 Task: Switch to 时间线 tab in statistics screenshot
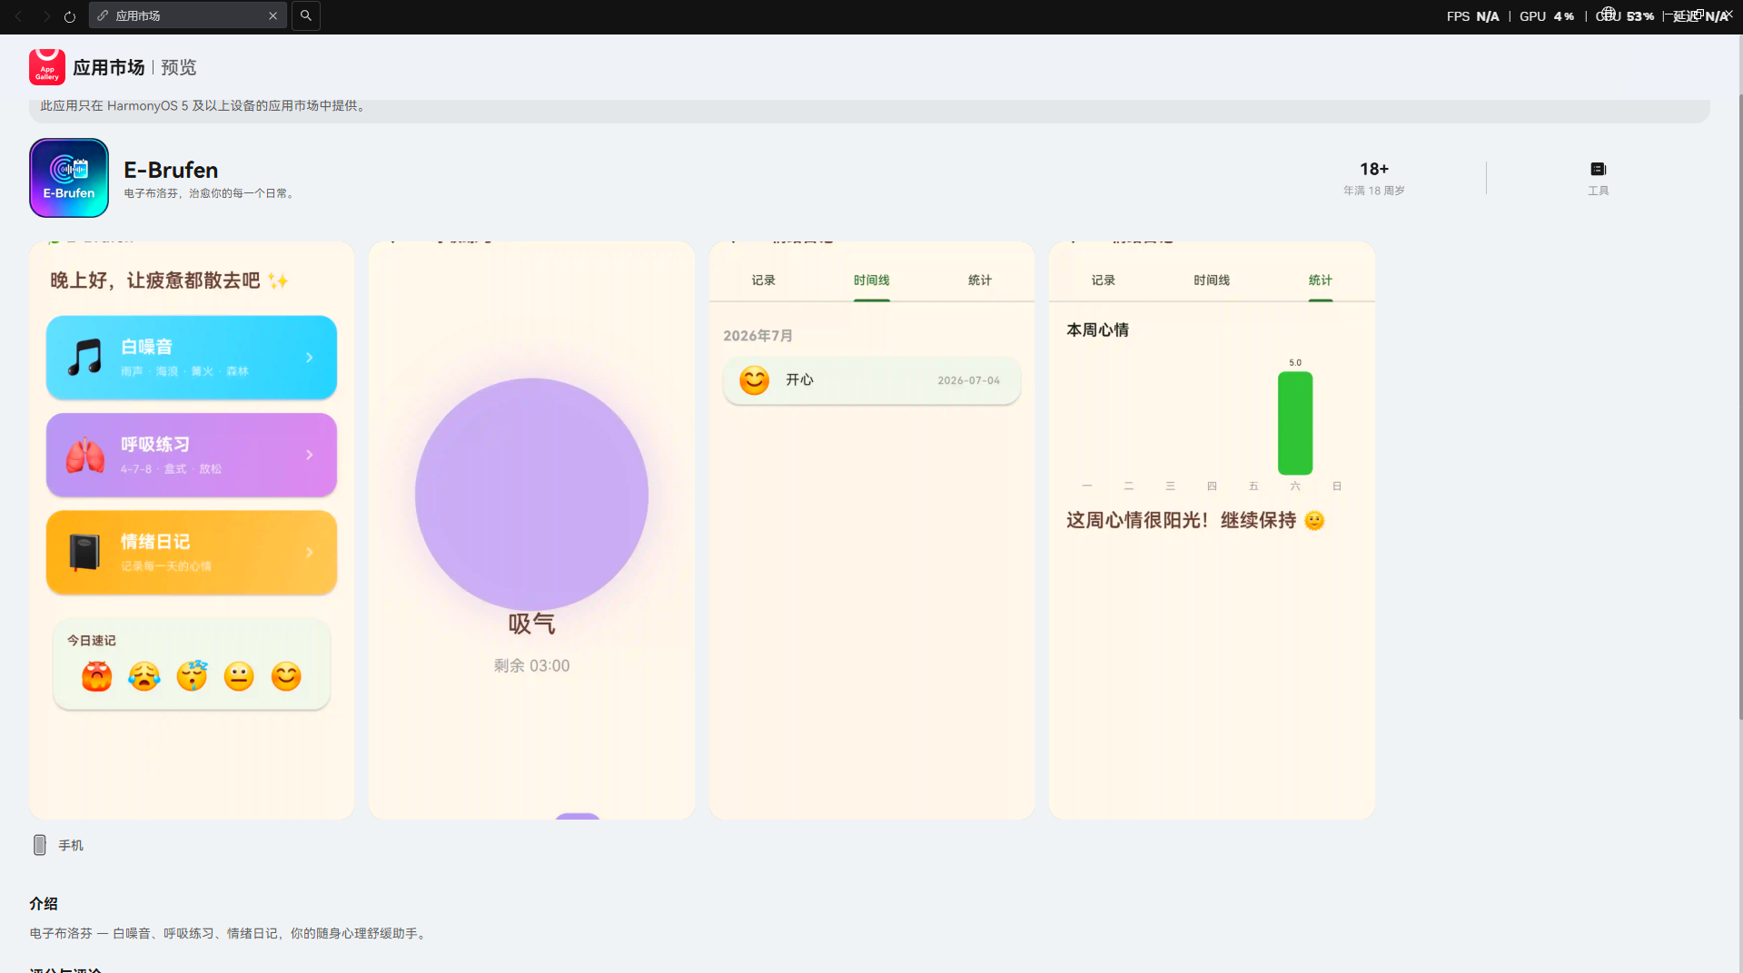(1211, 280)
